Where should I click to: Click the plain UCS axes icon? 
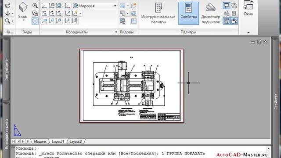coord(44,6)
